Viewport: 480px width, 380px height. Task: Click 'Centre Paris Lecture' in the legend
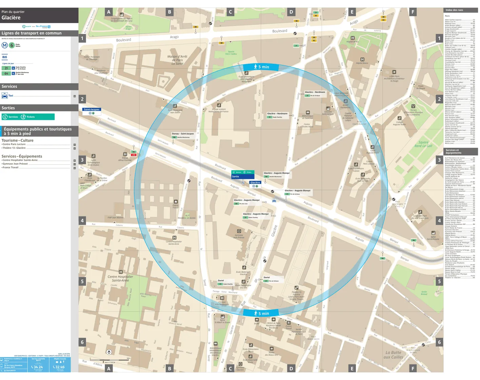click(14, 144)
